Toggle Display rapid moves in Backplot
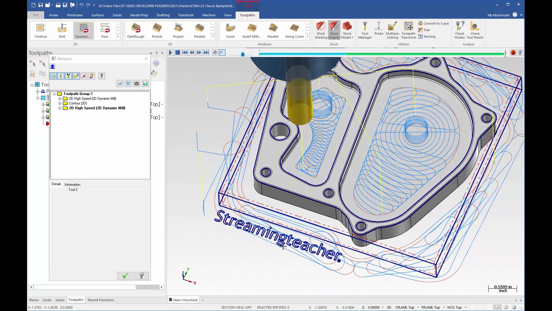Viewport: 552px width, 311px height. tap(76, 76)
